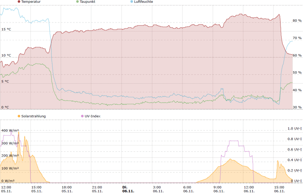Click the 6:00 06.11. time axis label
303x193 pixels.
click(x=188, y=189)
